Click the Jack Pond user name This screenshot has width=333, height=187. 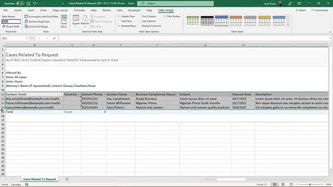click(x=270, y=4)
